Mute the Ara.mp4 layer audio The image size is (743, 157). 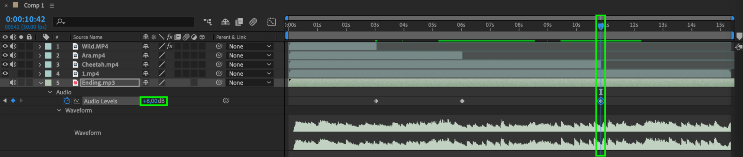[13, 55]
